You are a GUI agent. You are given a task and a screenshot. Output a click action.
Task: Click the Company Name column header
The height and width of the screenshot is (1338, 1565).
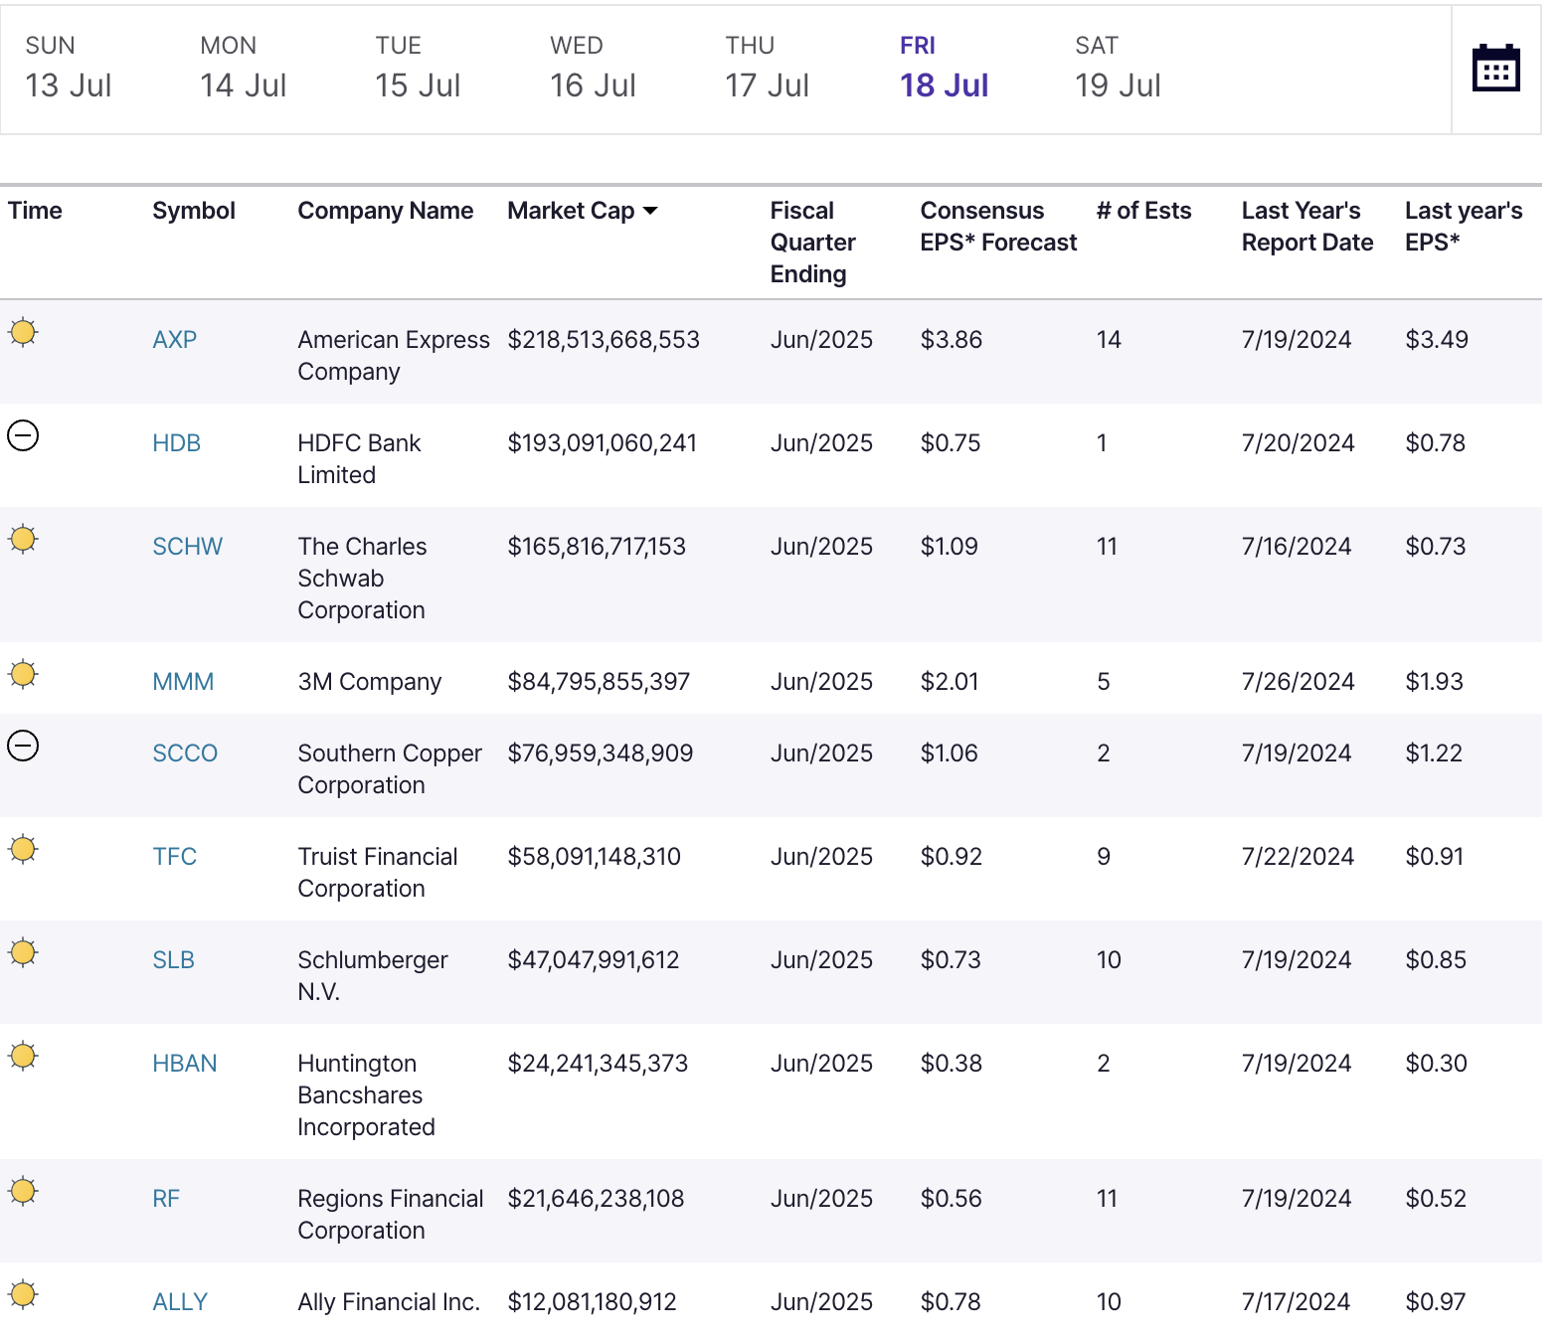click(386, 211)
